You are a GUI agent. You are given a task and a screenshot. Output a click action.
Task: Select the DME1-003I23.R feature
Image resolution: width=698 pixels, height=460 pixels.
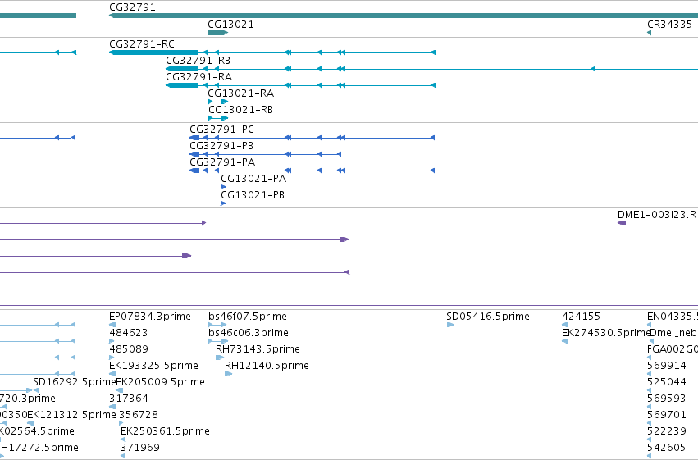point(657,215)
